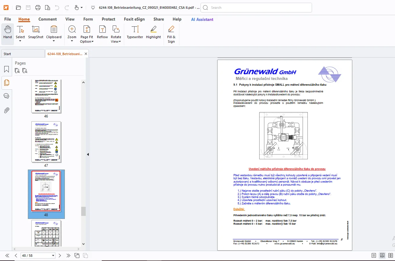This screenshot has height=261, width=395.
Task: Switch to continuous page view mode
Action: [x=382, y=256]
